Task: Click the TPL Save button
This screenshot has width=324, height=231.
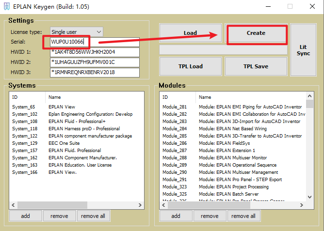Action: click(x=256, y=66)
